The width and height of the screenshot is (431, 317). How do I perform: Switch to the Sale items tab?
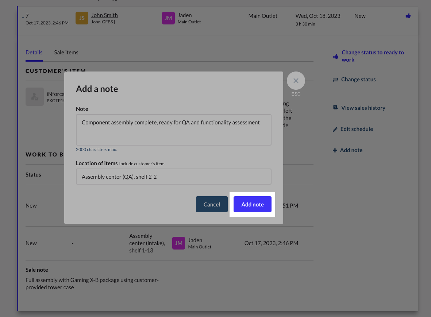[66, 53]
